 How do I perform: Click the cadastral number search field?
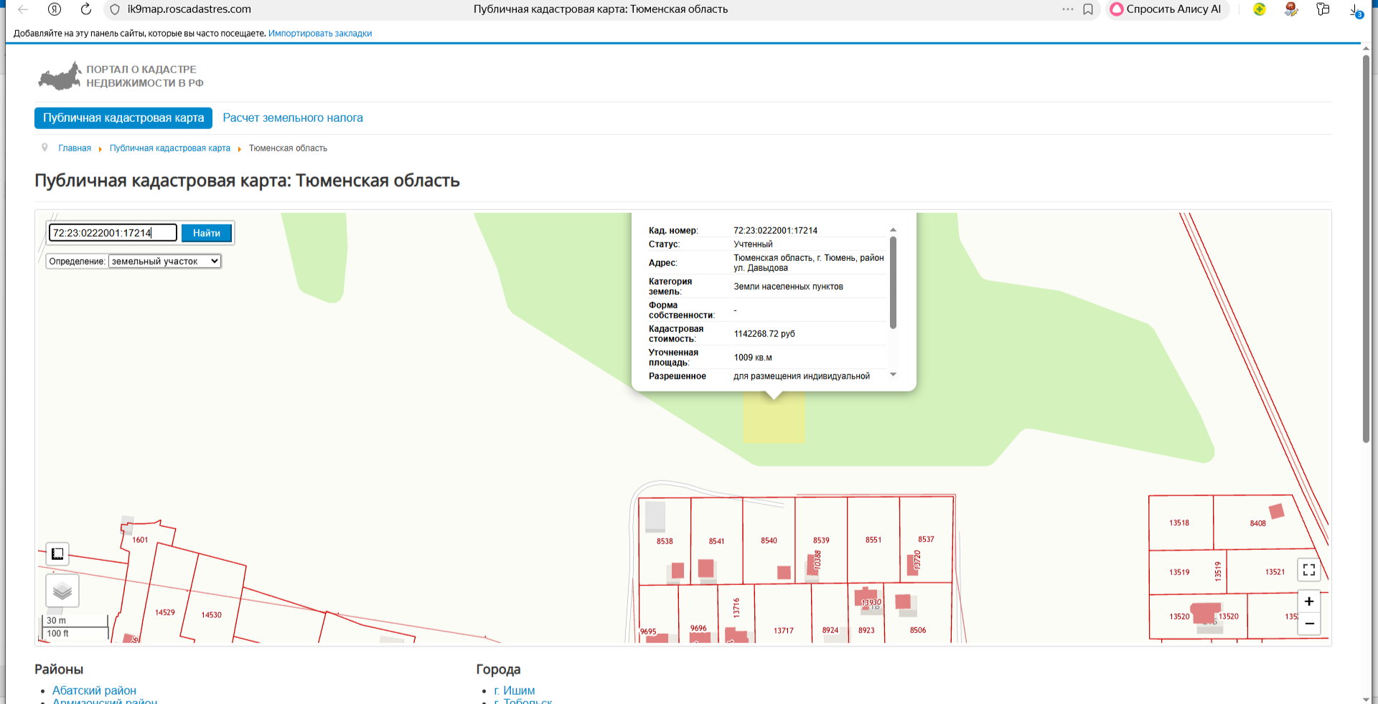tap(113, 233)
